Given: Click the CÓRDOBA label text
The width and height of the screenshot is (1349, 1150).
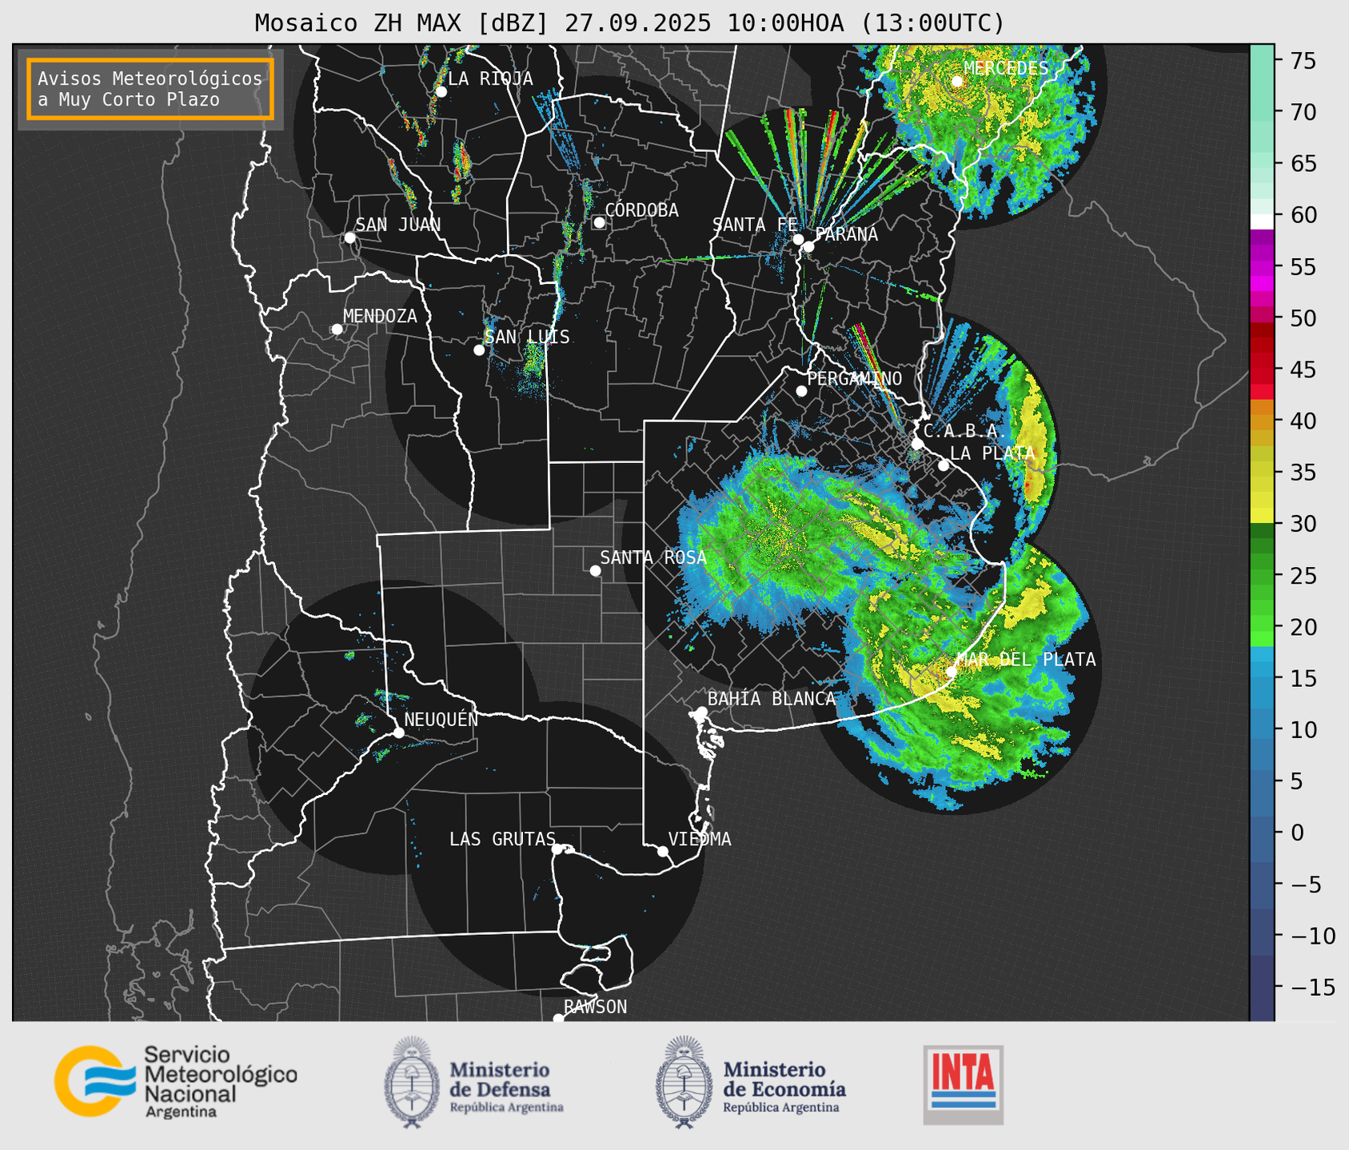Looking at the screenshot, I should coord(641,210).
